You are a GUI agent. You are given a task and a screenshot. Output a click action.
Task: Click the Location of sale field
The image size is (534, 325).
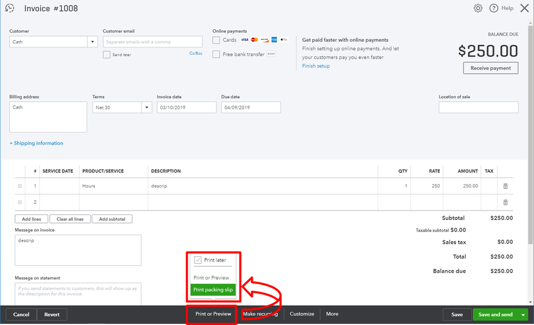pyautogui.click(x=478, y=107)
